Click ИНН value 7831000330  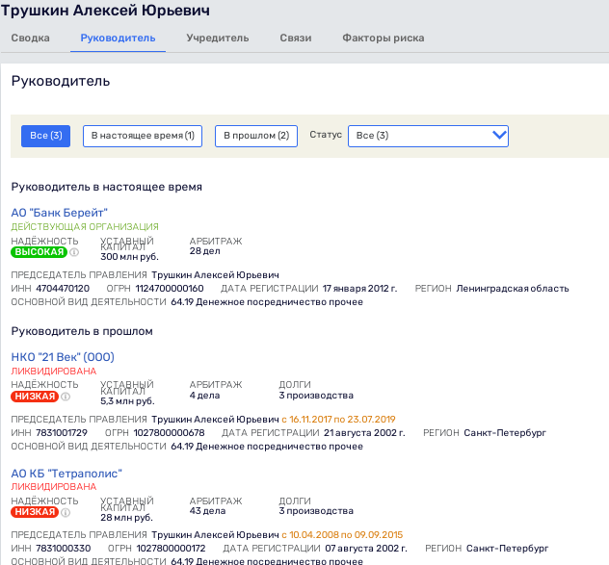point(64,549)
